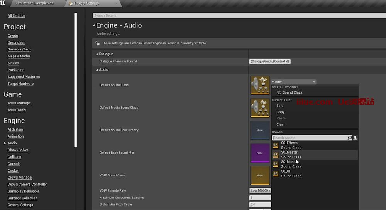386x210 pixels.
Task: Open Collision settings in the sidebar
Action: point(15,157)
